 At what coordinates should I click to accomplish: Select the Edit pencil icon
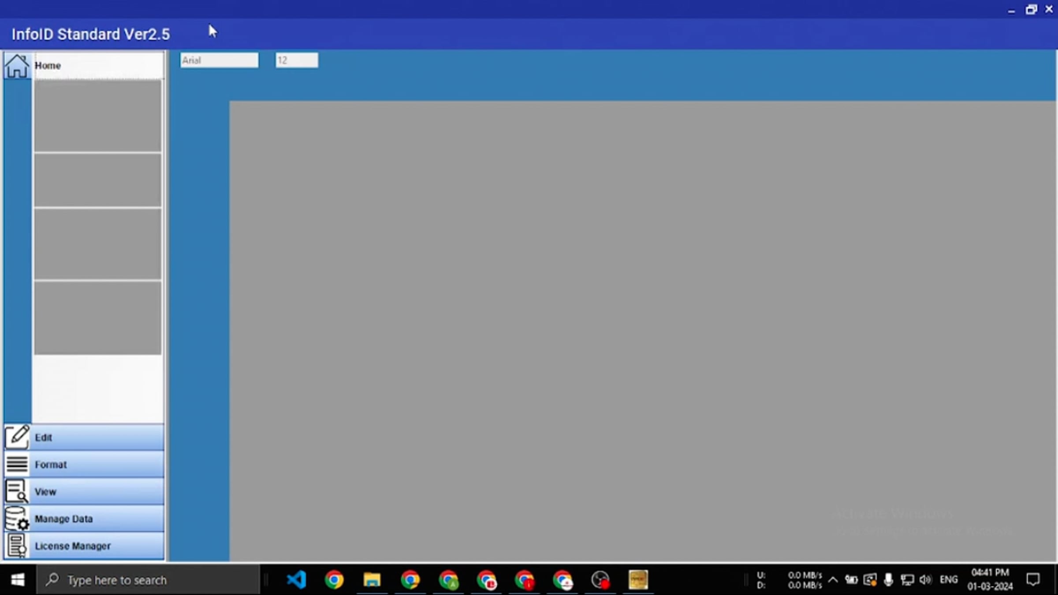click(x=17, y=437)
